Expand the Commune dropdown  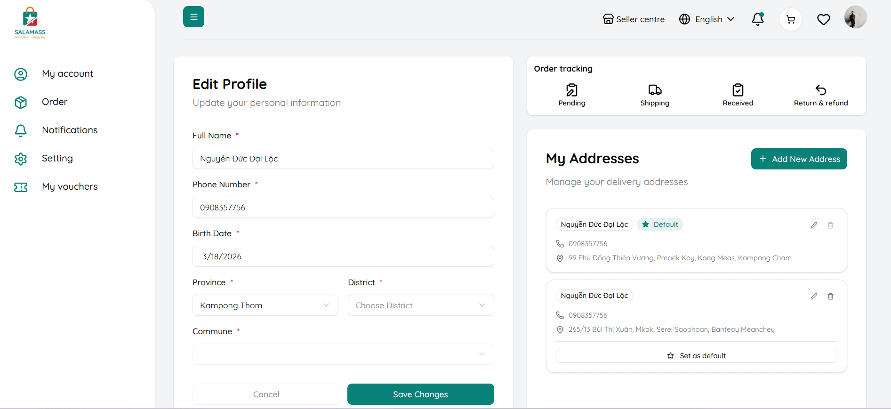pos(343,354)
